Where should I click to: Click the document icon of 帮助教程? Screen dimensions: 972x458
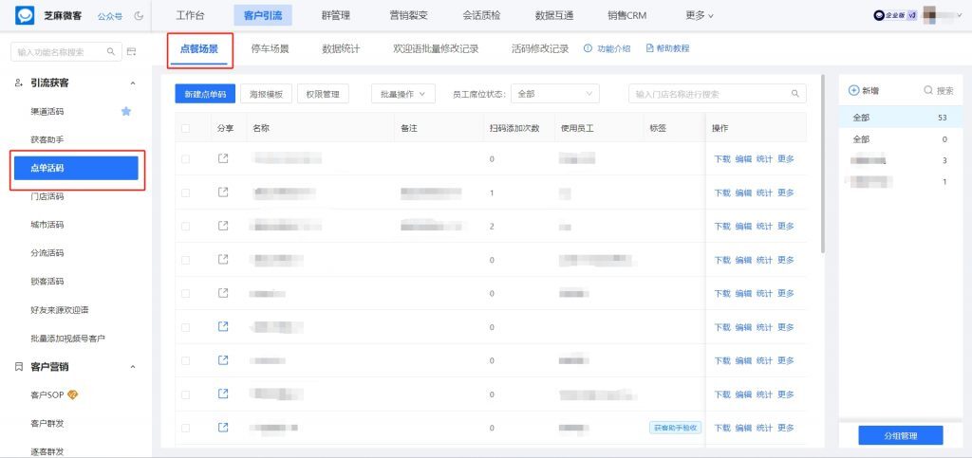(x=649, y=48)
